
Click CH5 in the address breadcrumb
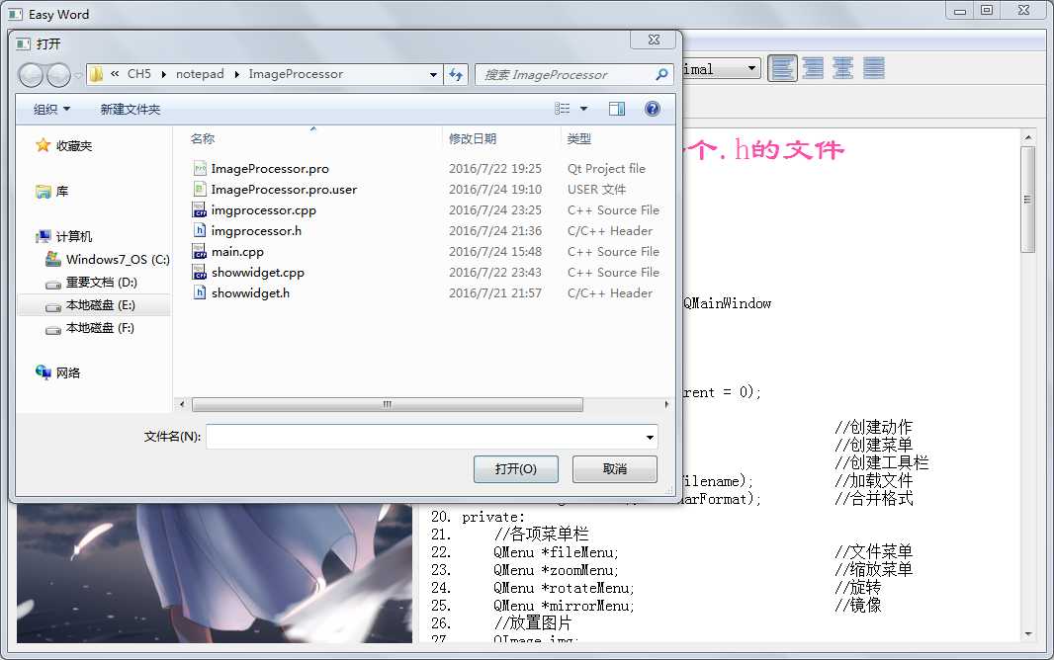point(139,74)
